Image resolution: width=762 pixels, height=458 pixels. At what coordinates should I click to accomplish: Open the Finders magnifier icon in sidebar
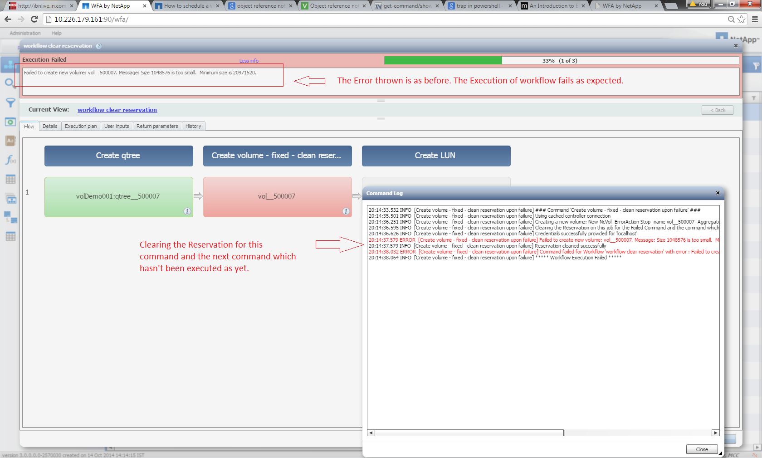pyautogui.click(x=10, y=83)
